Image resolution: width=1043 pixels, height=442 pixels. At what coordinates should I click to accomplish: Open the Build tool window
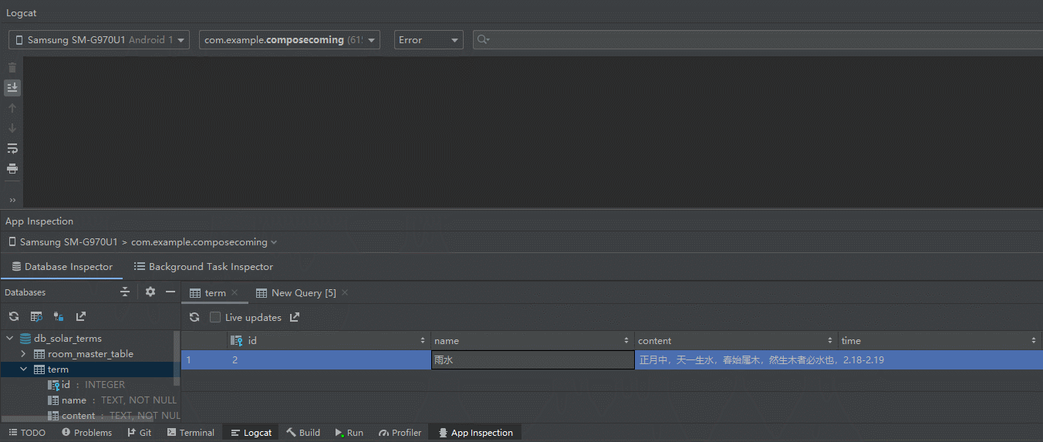303,433
